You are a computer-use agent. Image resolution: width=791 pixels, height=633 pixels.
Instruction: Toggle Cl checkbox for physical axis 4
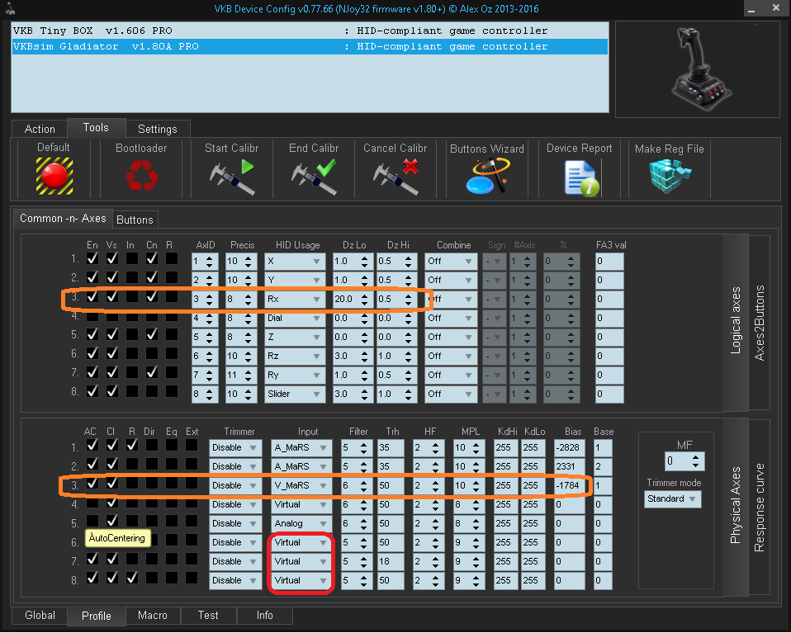112,502
